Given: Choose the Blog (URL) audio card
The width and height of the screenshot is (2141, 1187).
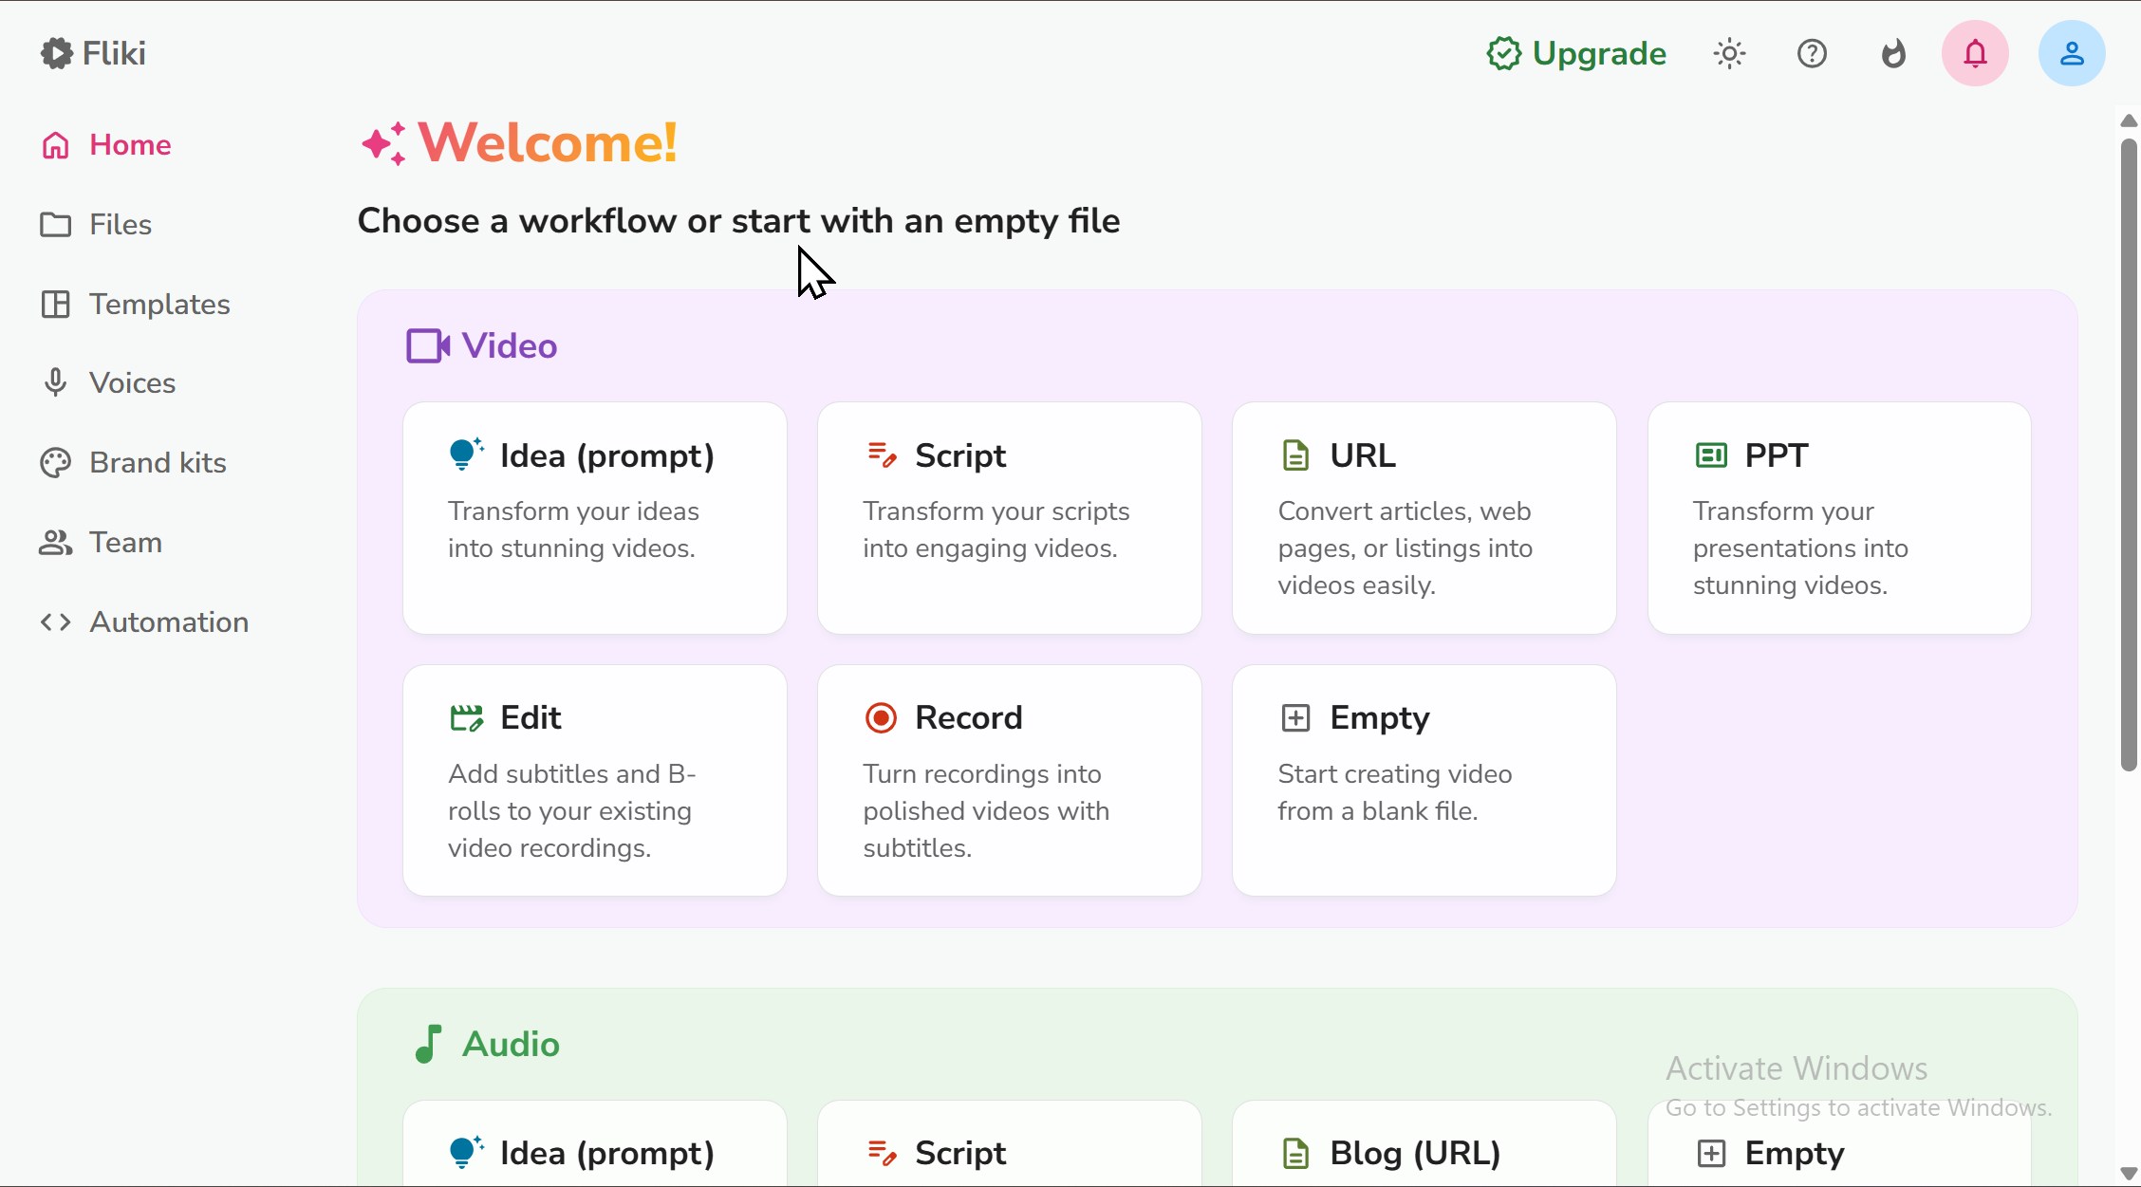Looking at the screenshot, I should [1424, 1143].
